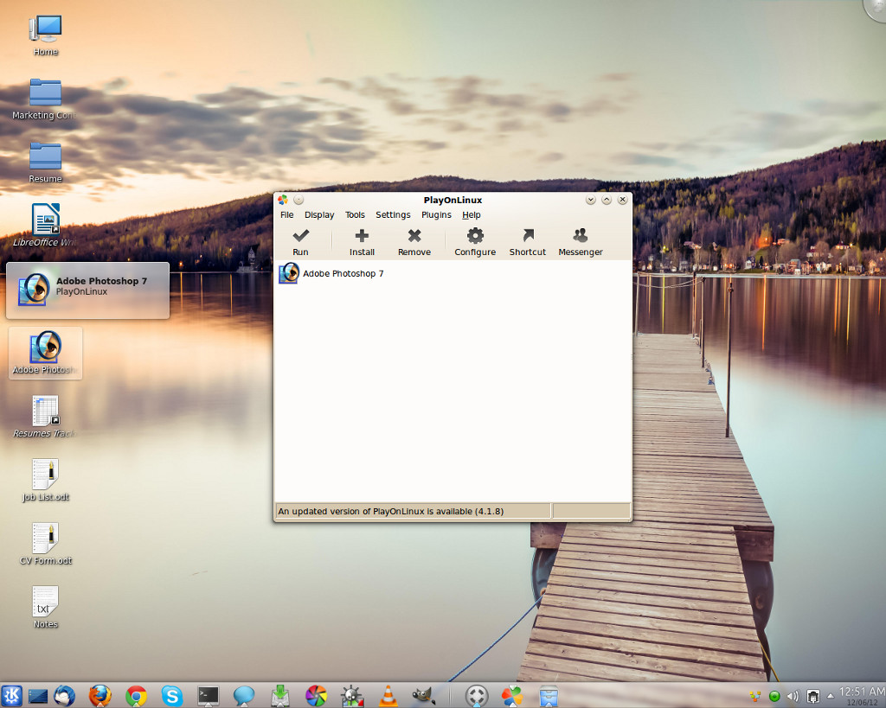Open the volume control in system tray
This screenshot has height=708, width=886.
[793, 697]
